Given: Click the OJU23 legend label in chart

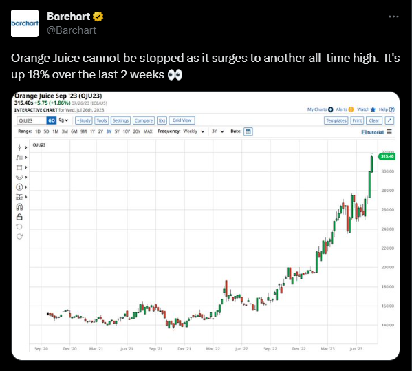Looking at the screenshot, I should click(x=39, y=145).
